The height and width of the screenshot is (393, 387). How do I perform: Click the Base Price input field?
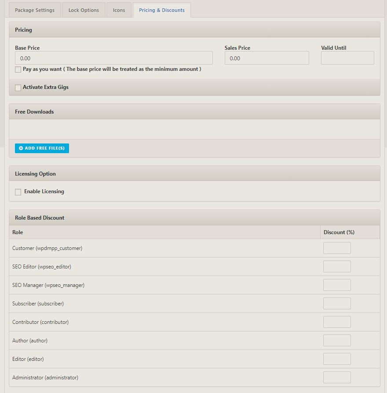[x=113, y=58]
